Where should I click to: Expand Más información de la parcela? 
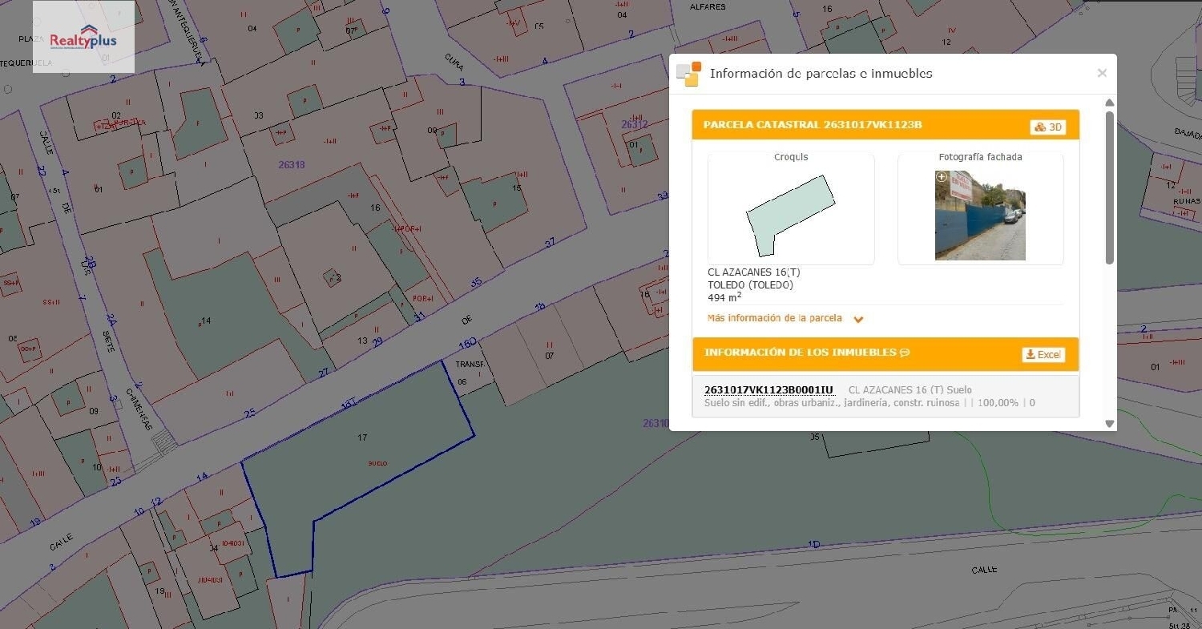[x=772, y=317]
